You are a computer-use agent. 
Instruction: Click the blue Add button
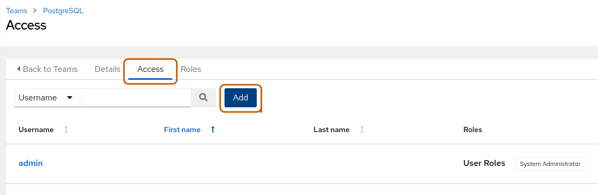[x=241, y=98]
